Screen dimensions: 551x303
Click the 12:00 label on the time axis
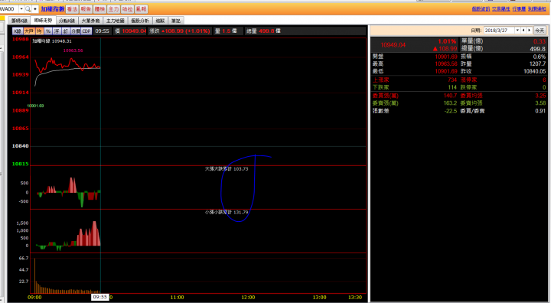[249, 298]
